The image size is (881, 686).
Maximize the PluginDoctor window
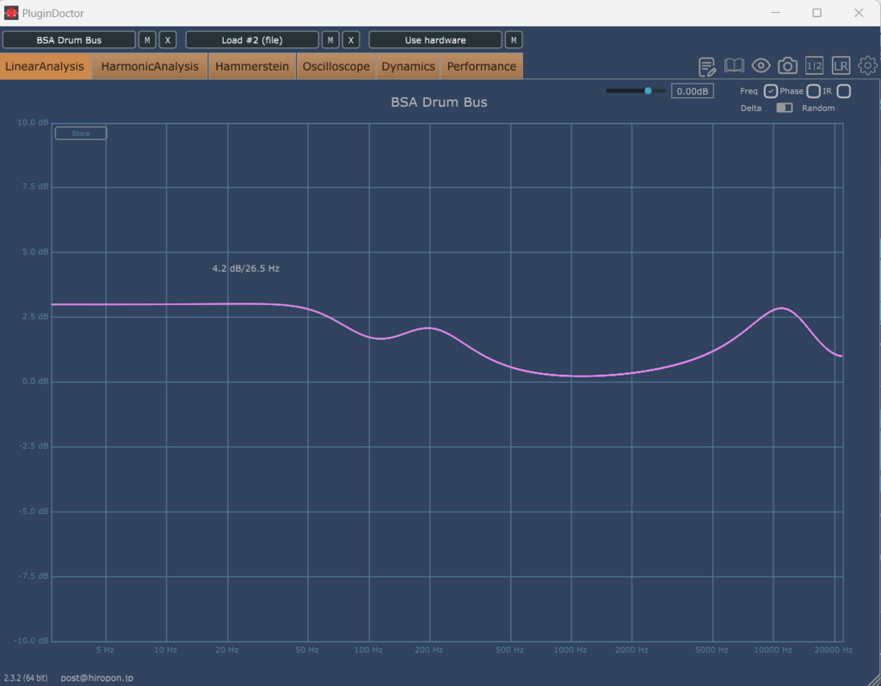coord(817,13)
